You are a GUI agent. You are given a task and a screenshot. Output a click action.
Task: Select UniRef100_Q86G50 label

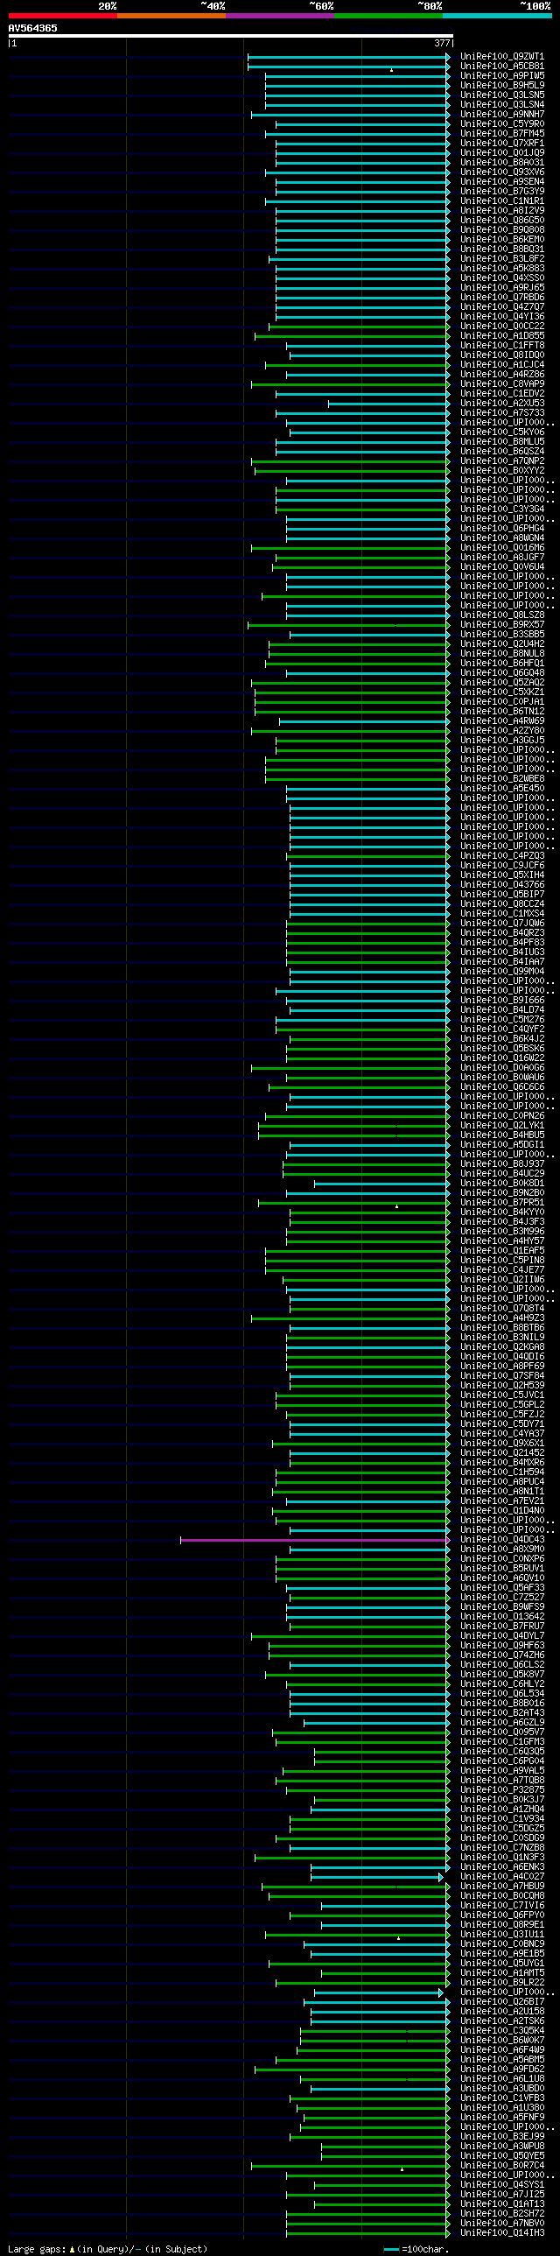coord(502,221)
